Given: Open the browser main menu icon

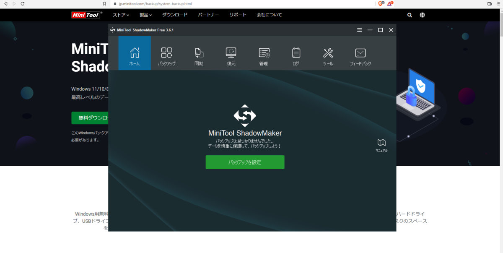Looking at the screenshot, I should [498, 3].
